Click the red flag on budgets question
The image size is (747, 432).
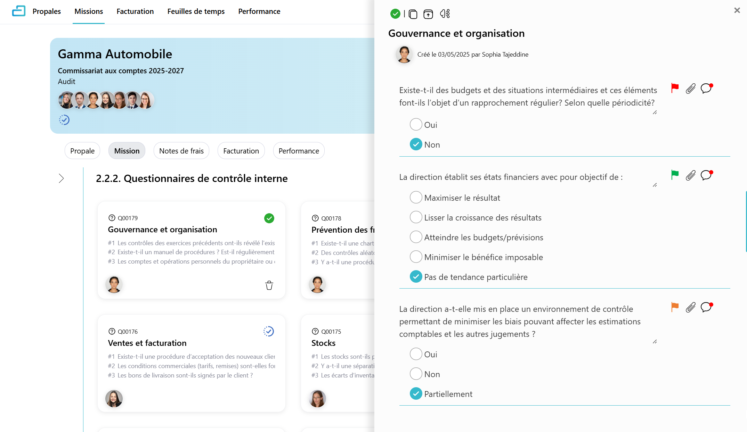coord(675,88)
